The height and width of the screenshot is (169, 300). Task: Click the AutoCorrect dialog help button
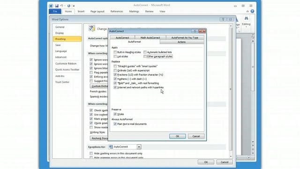click(x=195, y=31)
